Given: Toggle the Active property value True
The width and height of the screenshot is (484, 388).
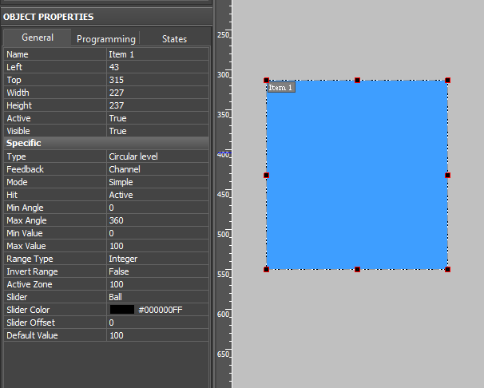Looking at the screenshot, I should 157,118.
